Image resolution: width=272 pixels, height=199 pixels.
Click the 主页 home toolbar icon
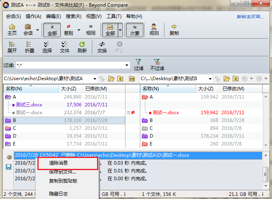12,30
